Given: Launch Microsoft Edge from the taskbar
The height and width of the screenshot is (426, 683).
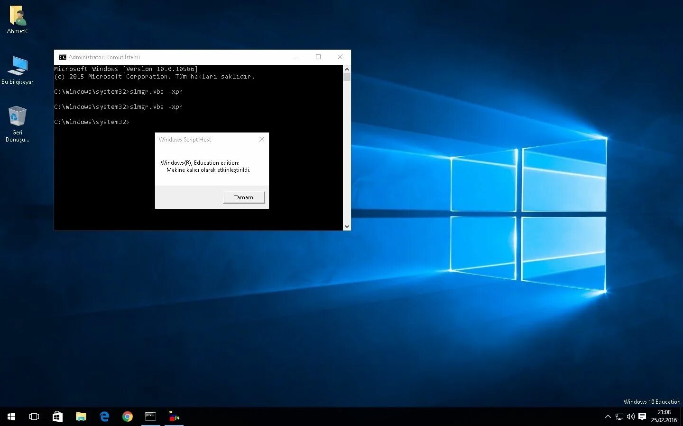Looking at the screenshot, I should [104, 417].
